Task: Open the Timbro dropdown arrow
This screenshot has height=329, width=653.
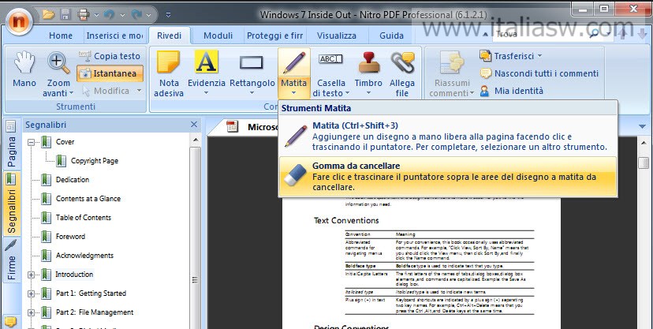Action: (x=368, y=93)
